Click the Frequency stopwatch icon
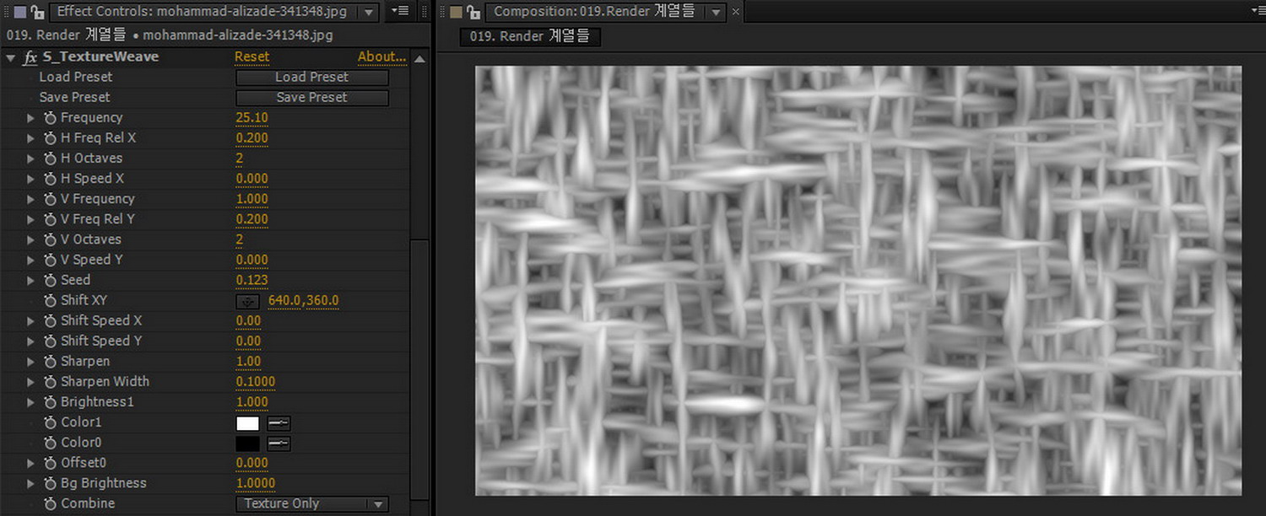The image size is (1266, 516). (50, 118)
